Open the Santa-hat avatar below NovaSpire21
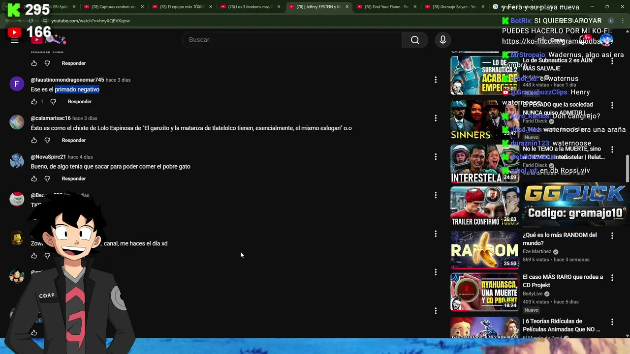The height and width of the screenshot is (354, 630). point(17,199)
